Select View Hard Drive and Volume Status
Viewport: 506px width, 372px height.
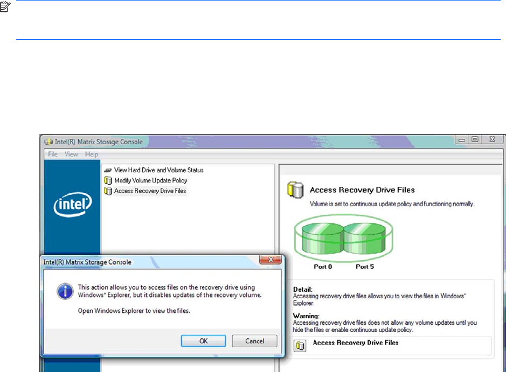click(x=159, y=170)
